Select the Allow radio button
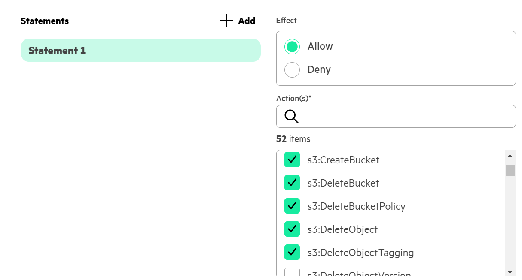The image size is (522, 280). click(x=292, y=47)
